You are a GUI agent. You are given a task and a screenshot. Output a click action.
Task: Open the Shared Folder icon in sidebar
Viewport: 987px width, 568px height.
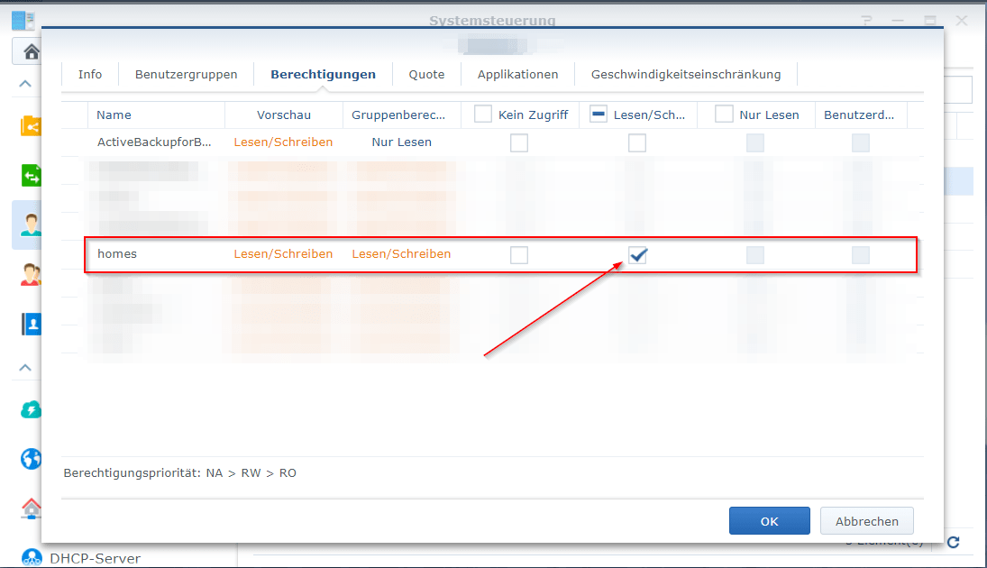pyautogui.click(x=30, y=126)
